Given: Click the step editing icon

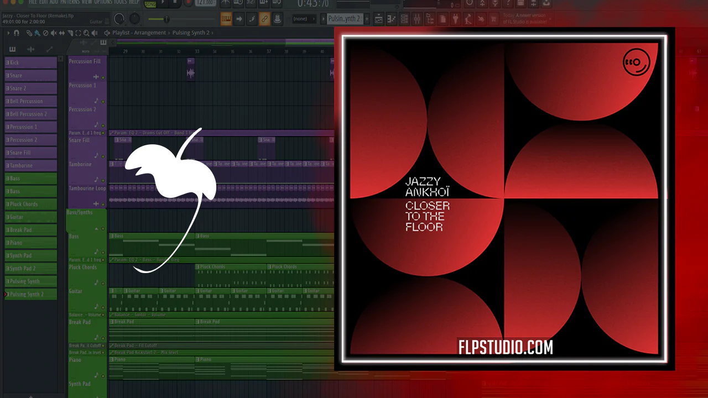Looking at the screenshot, I should 252,19.
